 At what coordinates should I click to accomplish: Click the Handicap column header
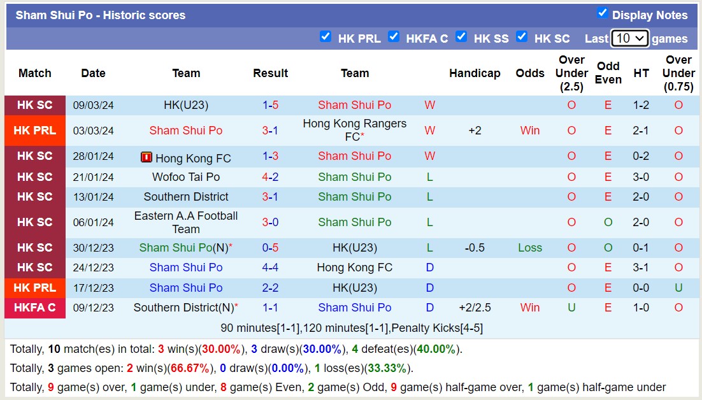pyautogui.click(x=475, y=73)
